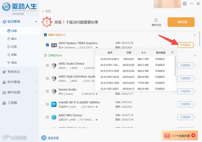Image resolution: width=202 pixels, height=142 pixels.
Task: Toggle the 需要升级驱动(1) group checkbox
Action: [45, 35]
